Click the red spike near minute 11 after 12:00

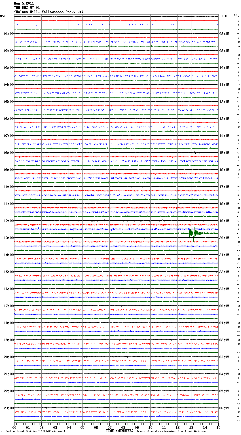coord(162,225)
